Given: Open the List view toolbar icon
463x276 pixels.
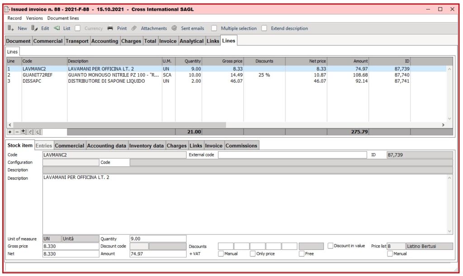Looking at the screenshot, I should tap(57, 28).
